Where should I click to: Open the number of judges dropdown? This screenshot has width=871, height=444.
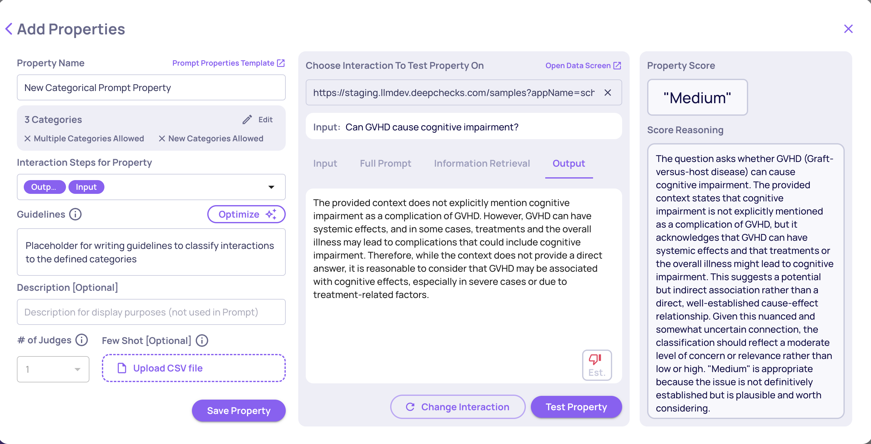53,369
